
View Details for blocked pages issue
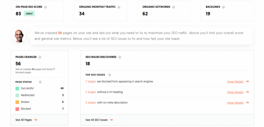coord(235,82)
